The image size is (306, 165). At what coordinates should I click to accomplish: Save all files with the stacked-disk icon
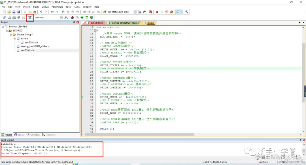(x=19, y=12)
